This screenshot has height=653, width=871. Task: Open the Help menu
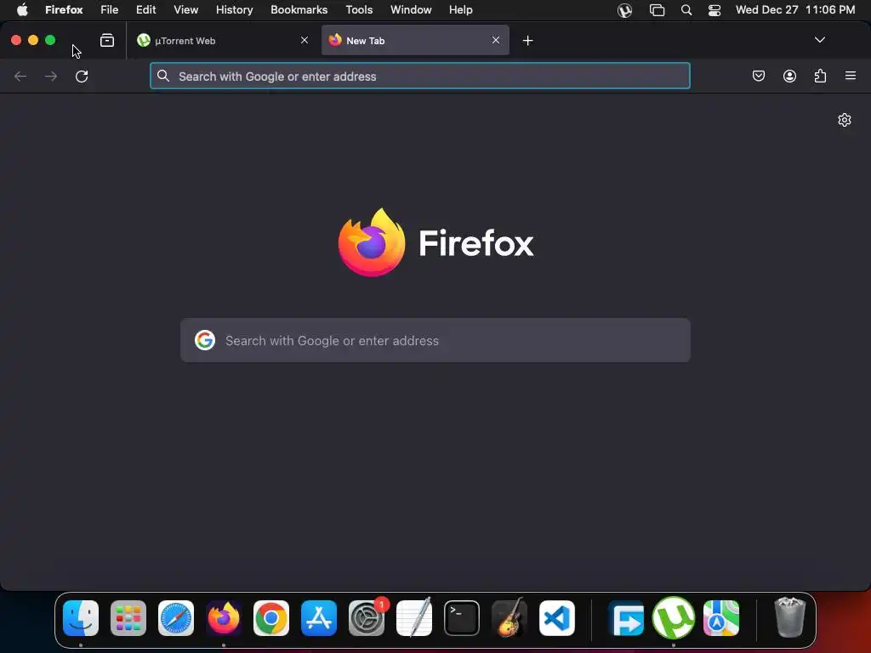pyautogui.click(x=460, y=10)
